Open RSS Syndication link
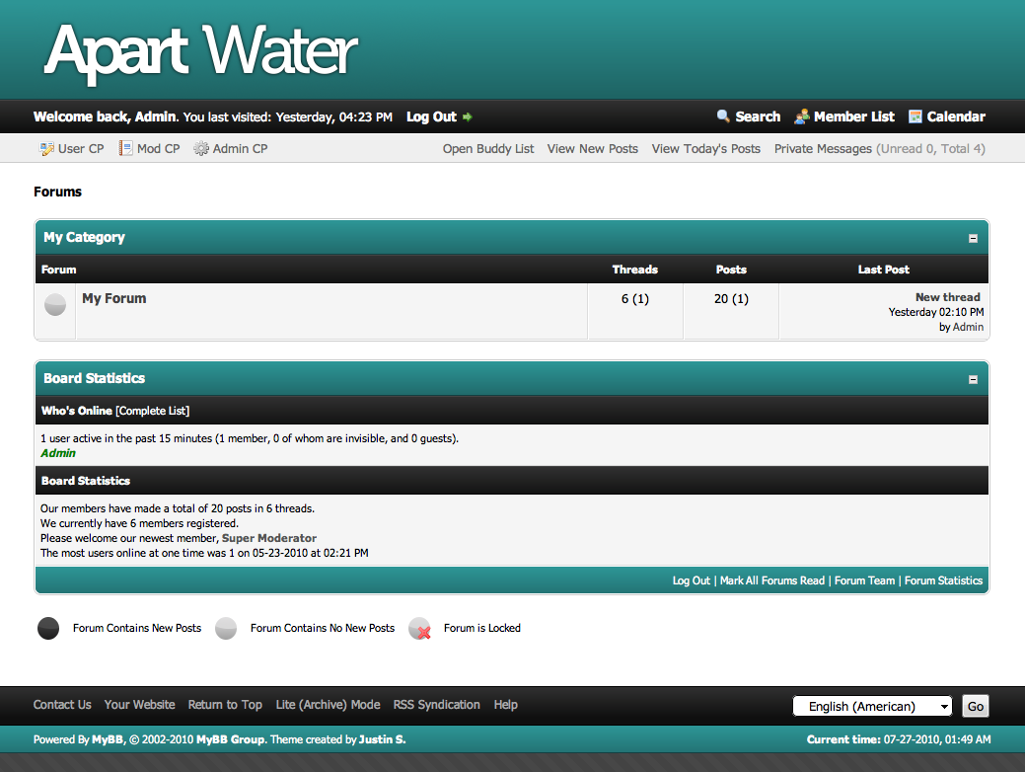Viewport: 1025px width, 772px height. coord(436,705)
